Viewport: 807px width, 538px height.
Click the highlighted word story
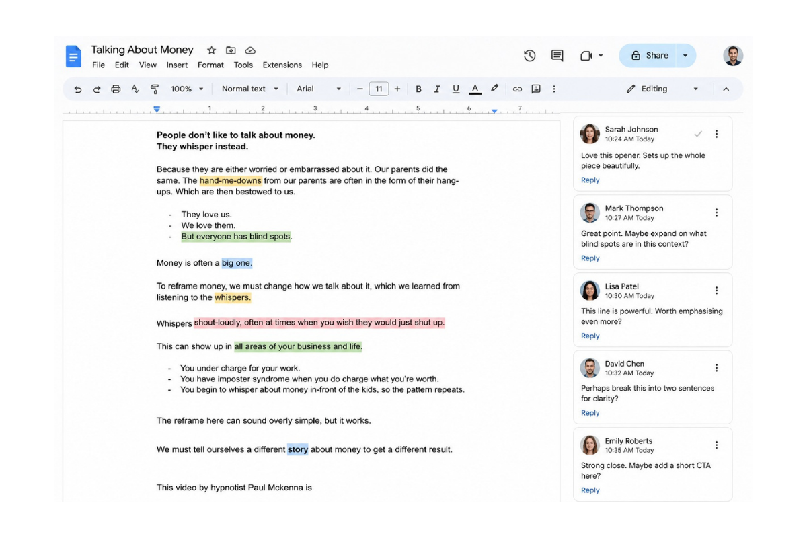(x=298, y=449)
